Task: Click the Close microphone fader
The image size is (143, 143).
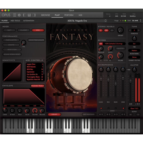Action: point(101,78)
